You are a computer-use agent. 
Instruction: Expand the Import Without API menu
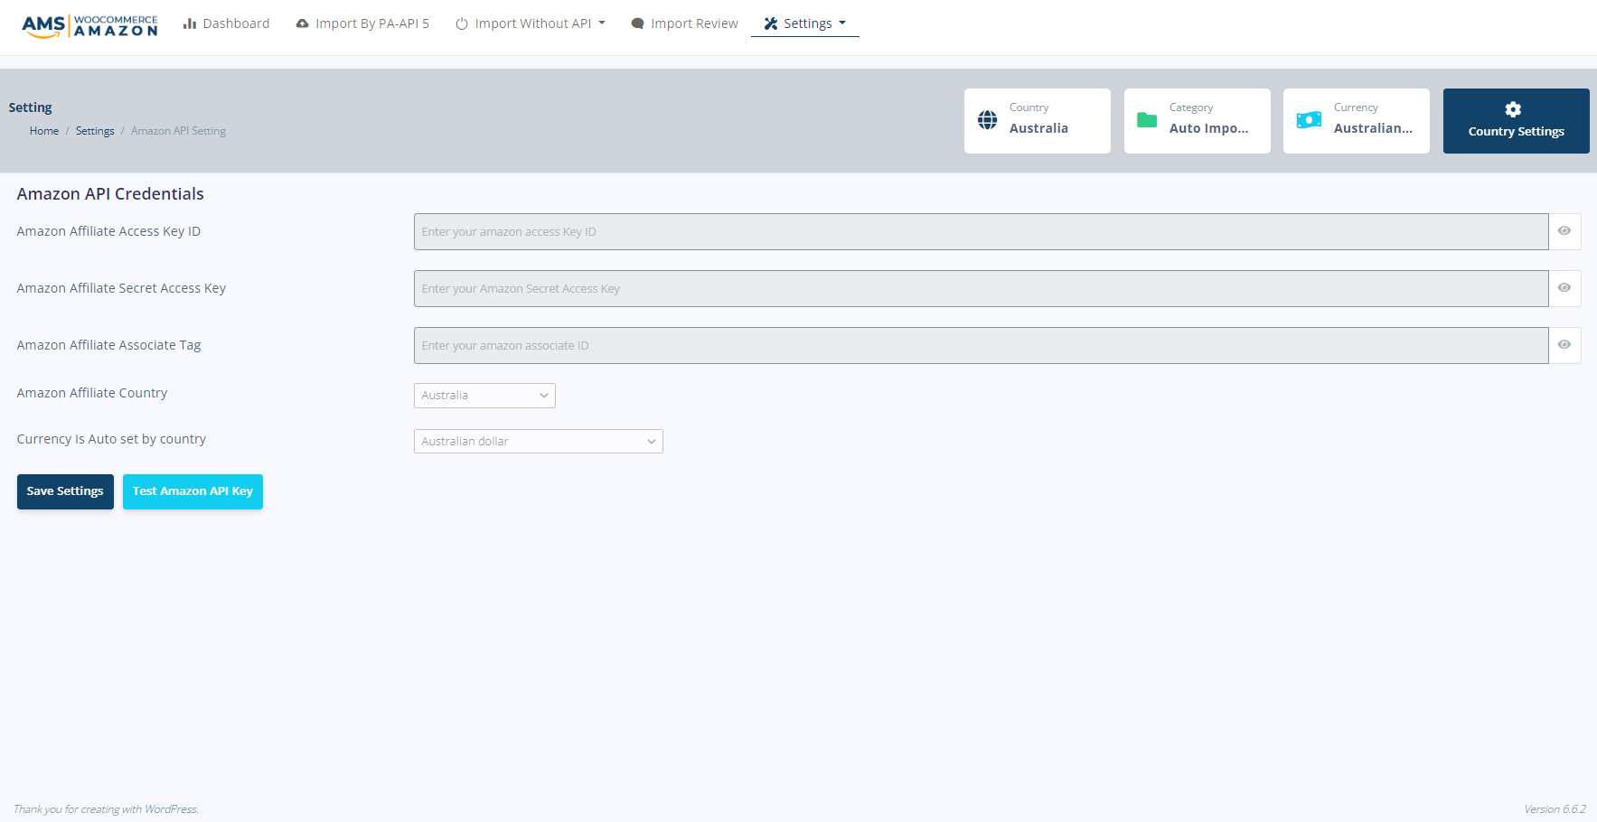click(x=531, y=23)
